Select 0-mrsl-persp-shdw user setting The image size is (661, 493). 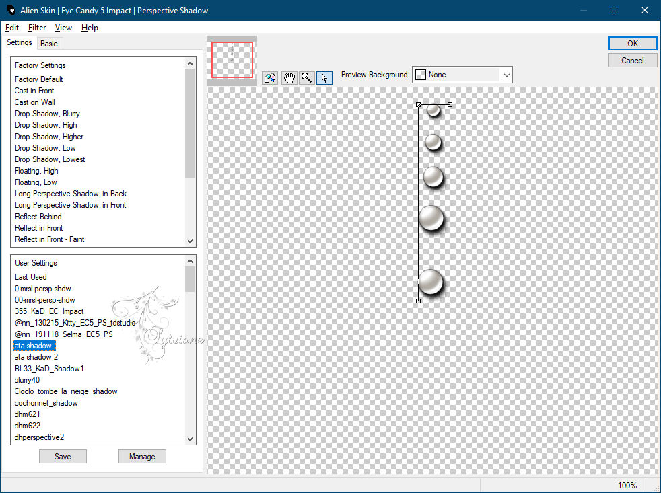42,289
